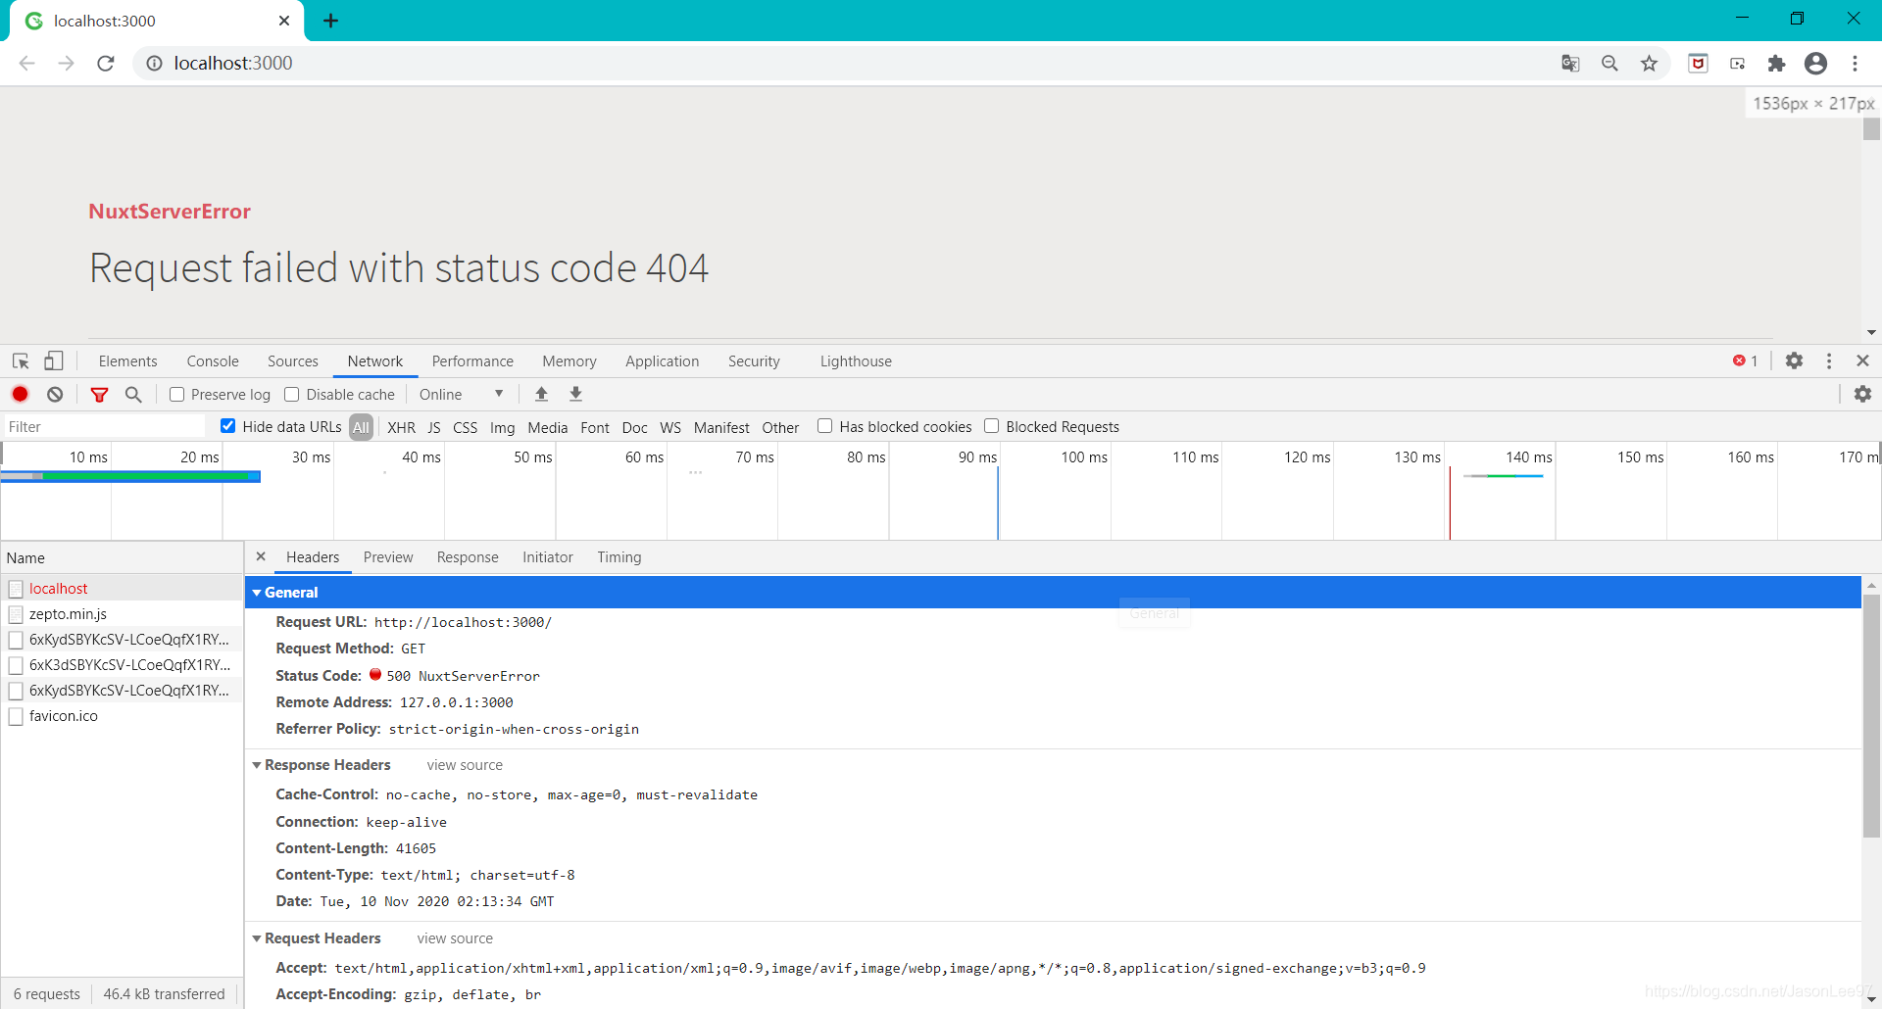Open a new browser tab

pos(331,21)
